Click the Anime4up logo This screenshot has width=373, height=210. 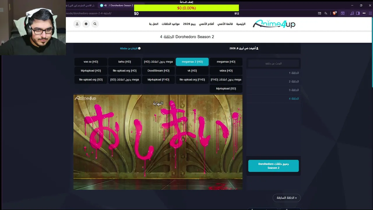274,24
